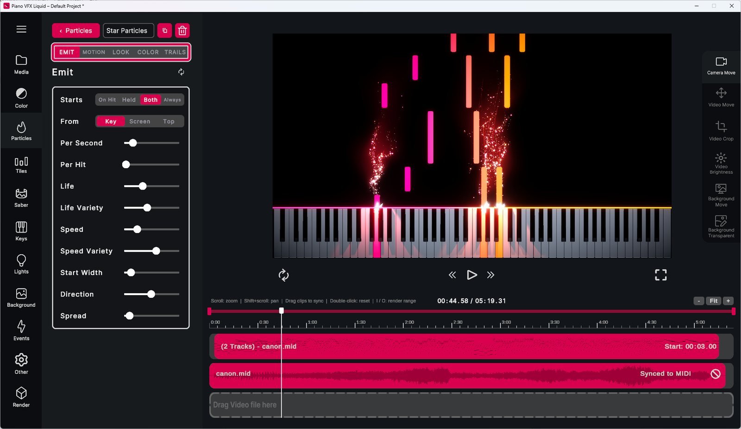This screenshot has width=741, height=429.
Task: Select the Background Move tool
Action: 721,195
